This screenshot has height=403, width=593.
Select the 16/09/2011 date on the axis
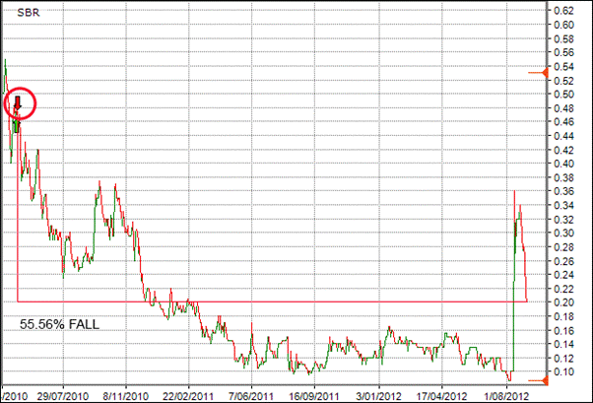314,392
